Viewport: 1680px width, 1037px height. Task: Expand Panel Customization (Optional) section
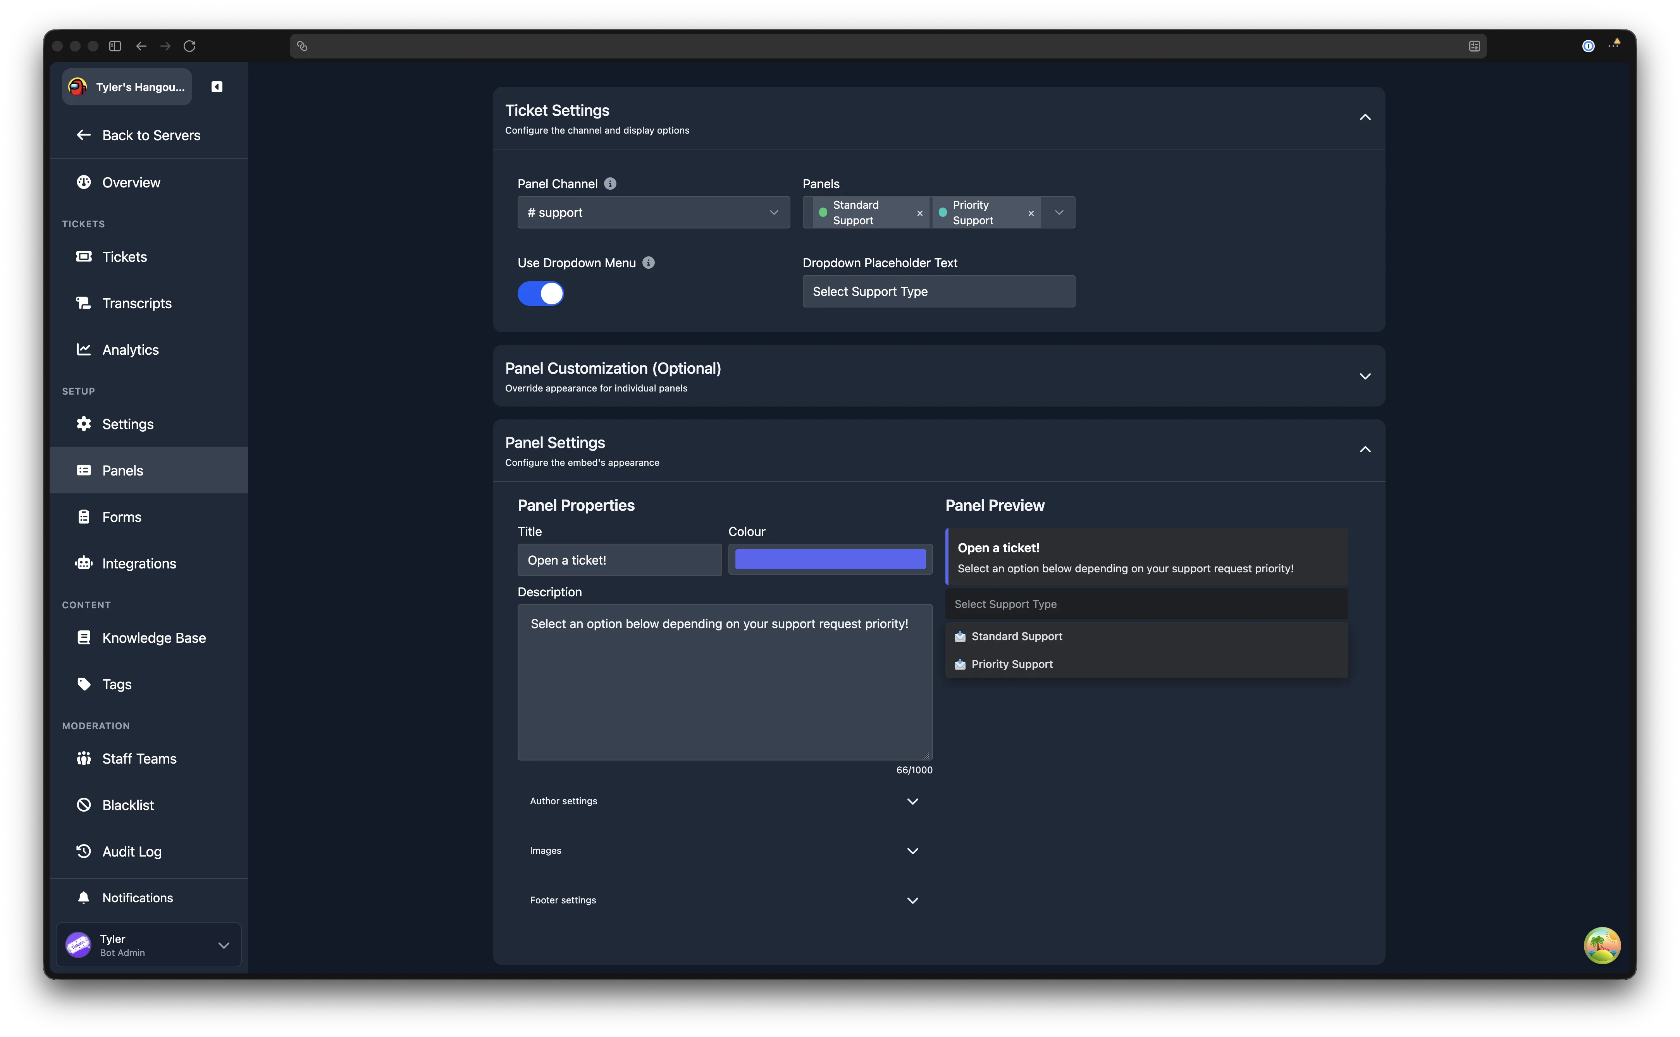point(1365,376)
